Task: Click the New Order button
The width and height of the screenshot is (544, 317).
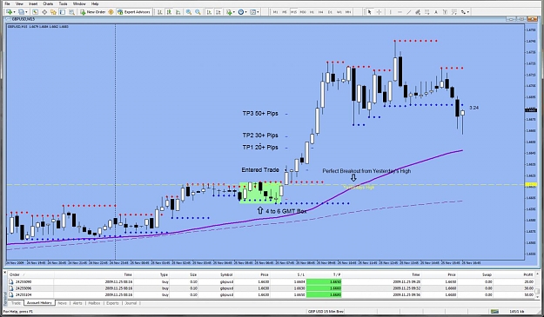Action: tap(92, 12)
